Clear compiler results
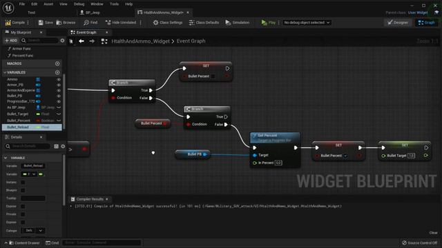The width and height of the screenshot is (442, 248). [x=433, y=233]
